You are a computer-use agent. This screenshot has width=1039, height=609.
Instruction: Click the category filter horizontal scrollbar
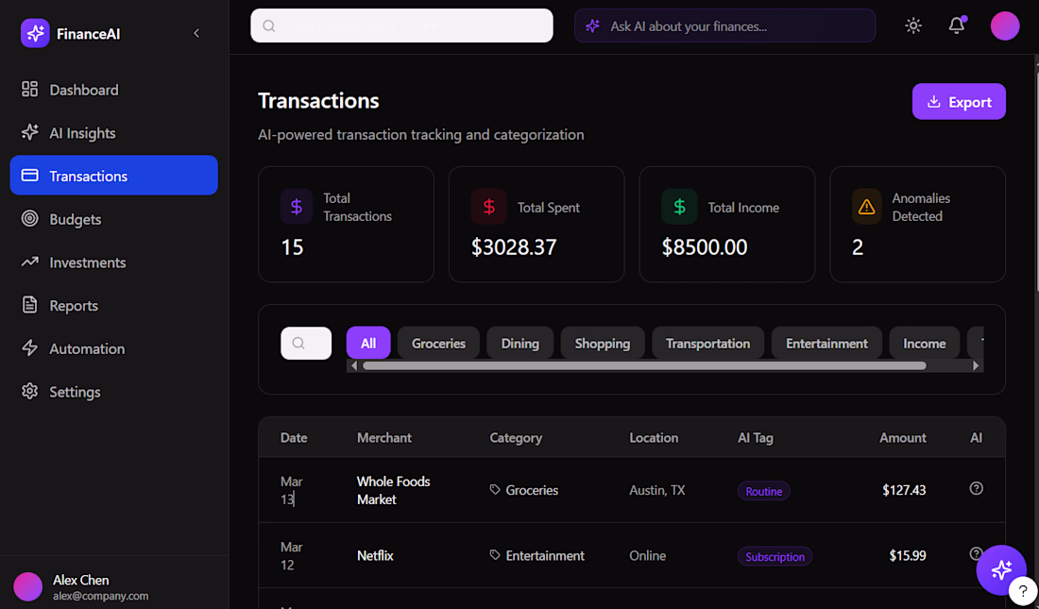tap(643, 365)
